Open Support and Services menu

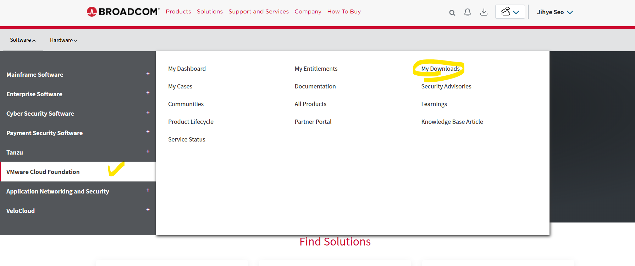click(259, 12)
